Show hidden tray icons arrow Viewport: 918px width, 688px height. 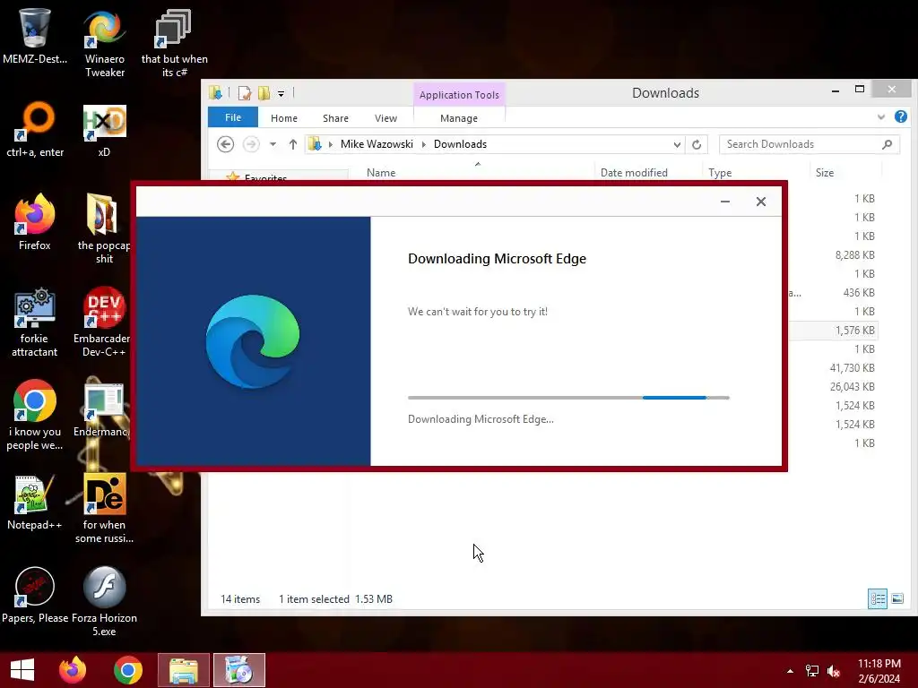(791, 671)
